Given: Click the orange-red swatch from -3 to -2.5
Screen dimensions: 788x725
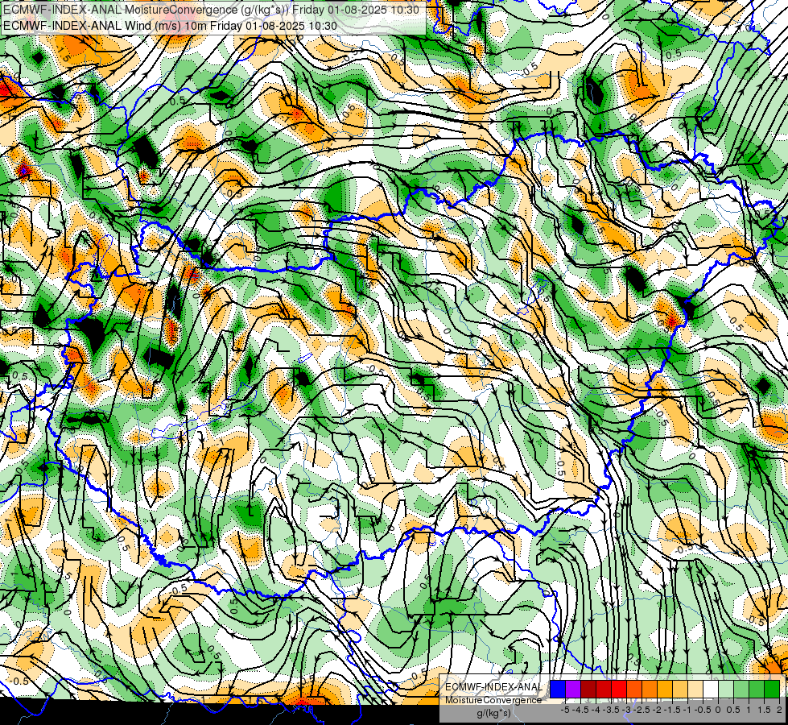Looking at the screenshot, I should [x=634, y=689].
